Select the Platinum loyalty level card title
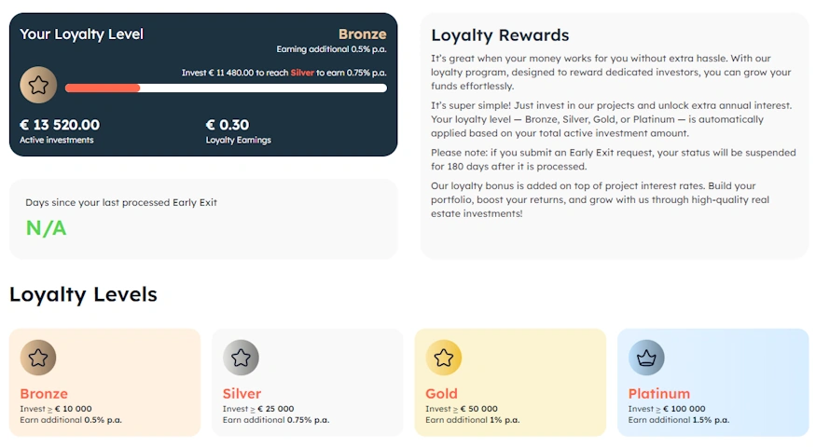Viewport: 816px width, 447px height. click(x=658, y=393)
